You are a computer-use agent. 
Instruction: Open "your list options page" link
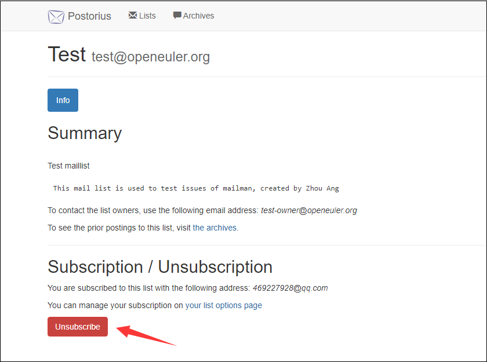point(223,305)
